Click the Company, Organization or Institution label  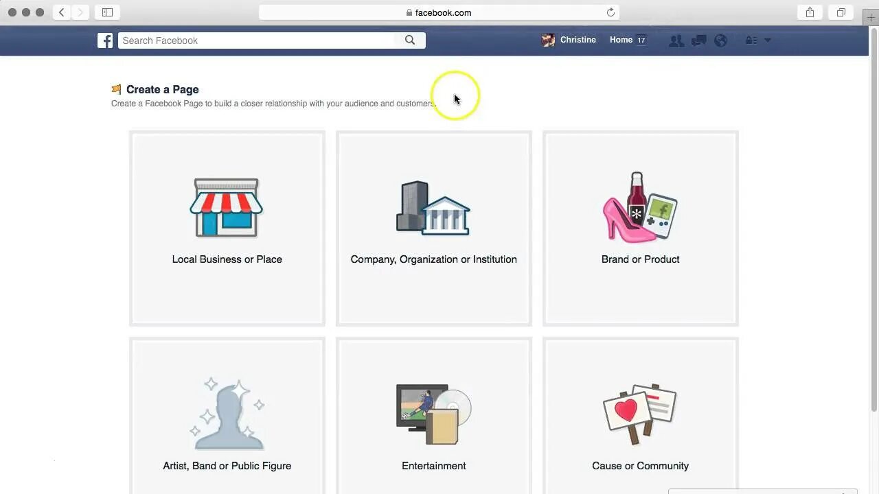pyautogui.click(x=434, y=259)
